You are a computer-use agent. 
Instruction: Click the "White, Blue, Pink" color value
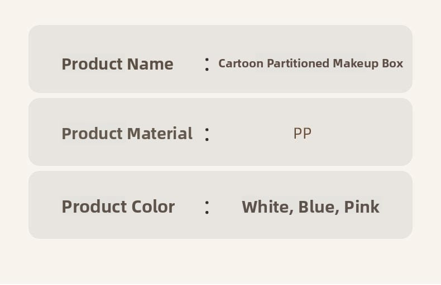pyautogui.click(x=311, y=207)
